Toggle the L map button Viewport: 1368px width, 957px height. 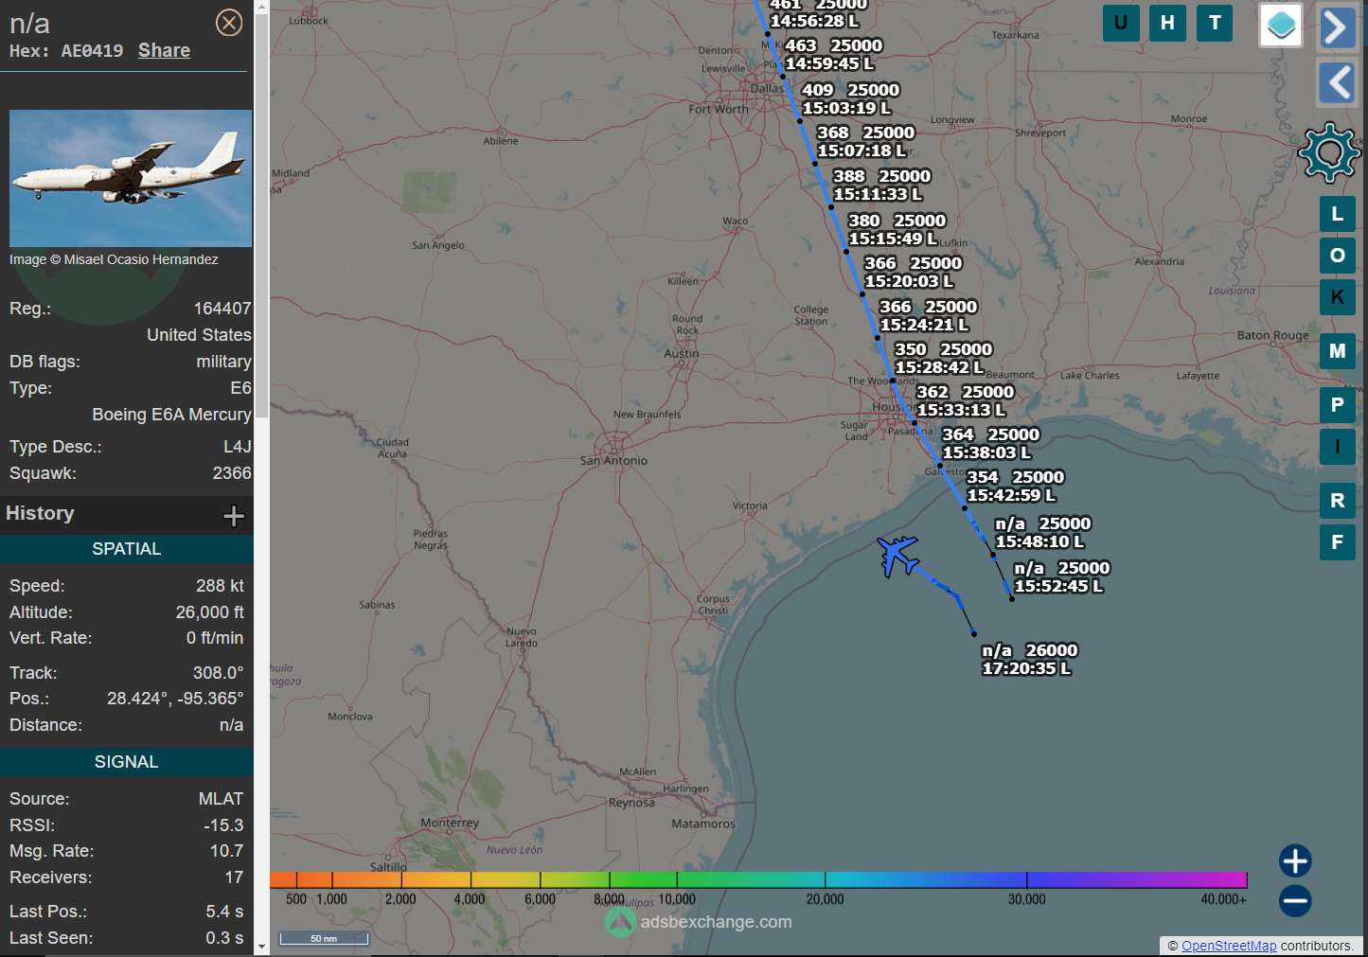[x=1338, y=214]
